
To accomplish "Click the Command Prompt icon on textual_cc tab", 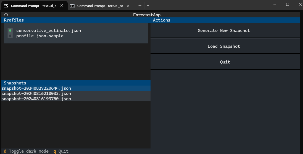I will coord(72,6).
